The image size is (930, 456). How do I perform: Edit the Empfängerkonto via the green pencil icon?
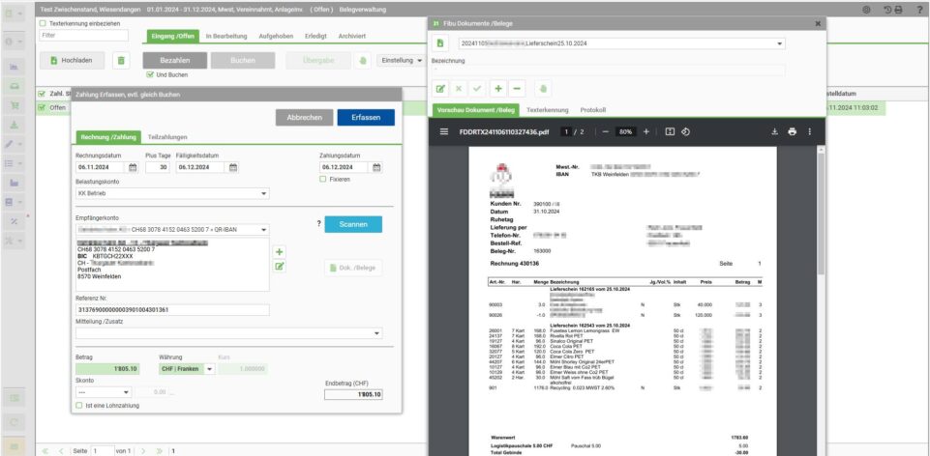pos(280,267)
